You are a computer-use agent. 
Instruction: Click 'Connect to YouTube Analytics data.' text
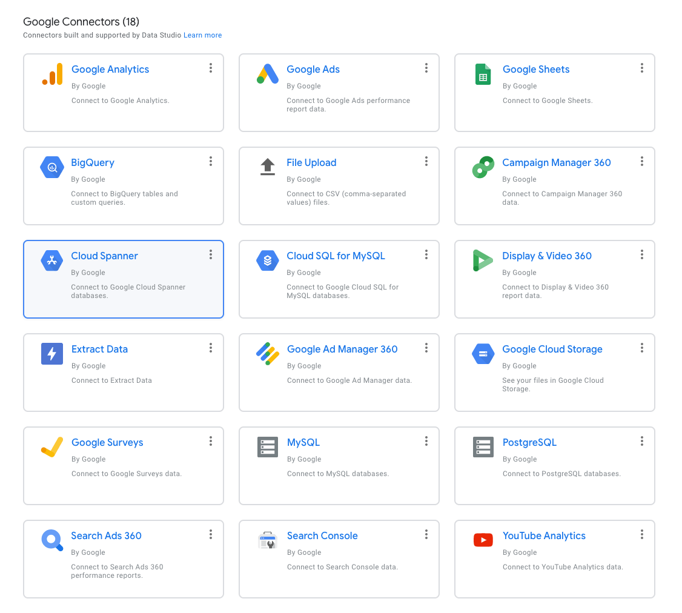click(x=563, y=567)
